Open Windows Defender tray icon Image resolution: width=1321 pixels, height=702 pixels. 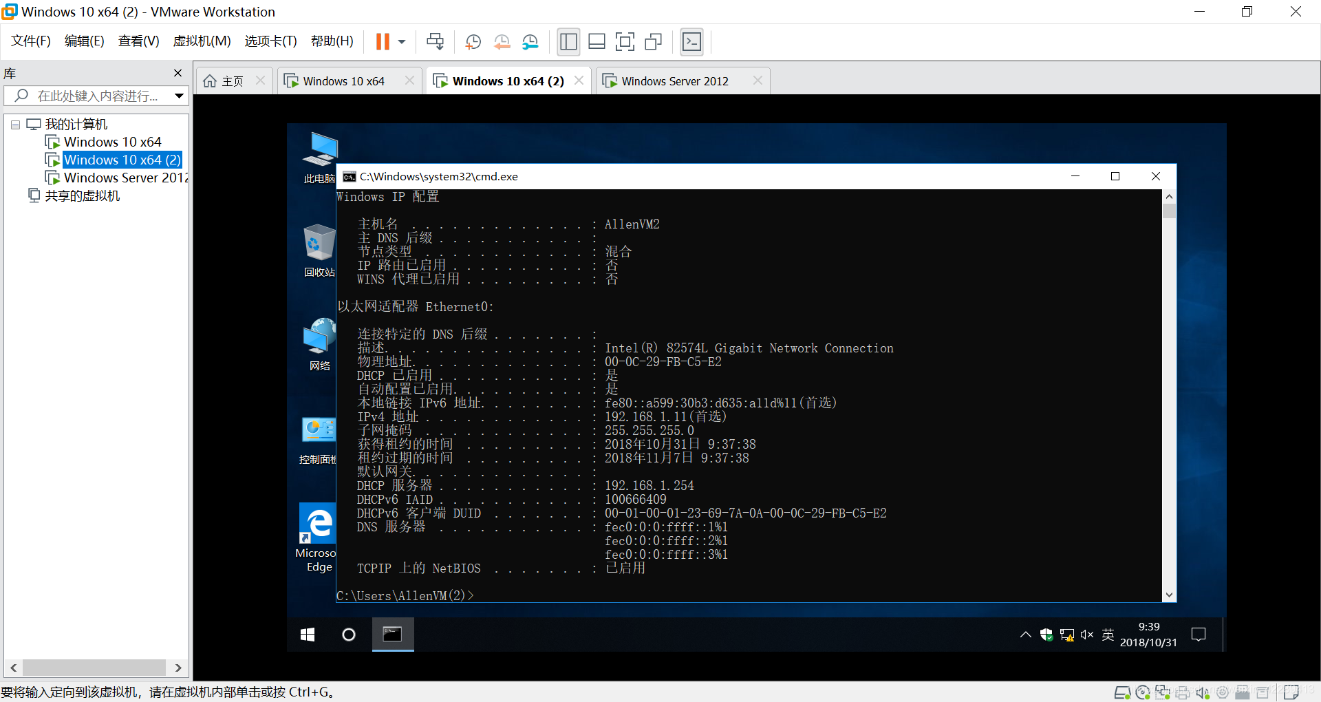click(1046, 635)
